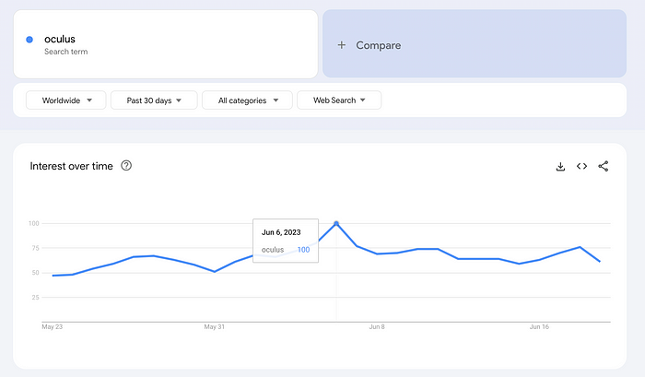Click the plus icon in Compare box

coord(342,45)
